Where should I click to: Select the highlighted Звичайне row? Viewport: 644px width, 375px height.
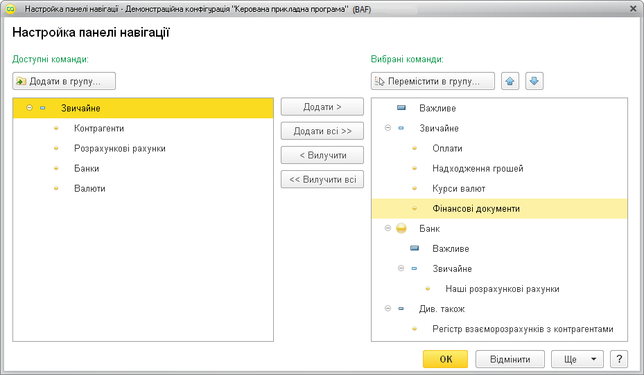pos(143,108)
